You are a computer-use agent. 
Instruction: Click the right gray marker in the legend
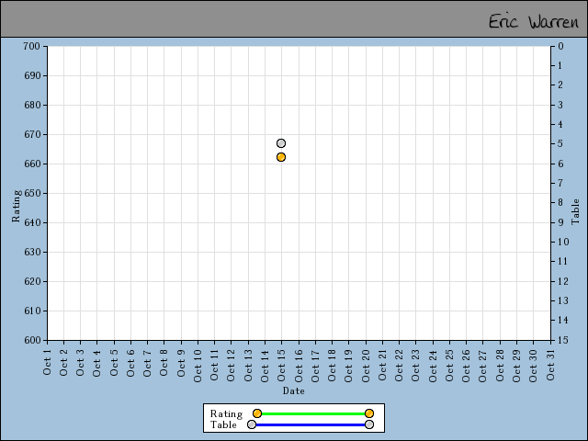[x=369, y=424]
